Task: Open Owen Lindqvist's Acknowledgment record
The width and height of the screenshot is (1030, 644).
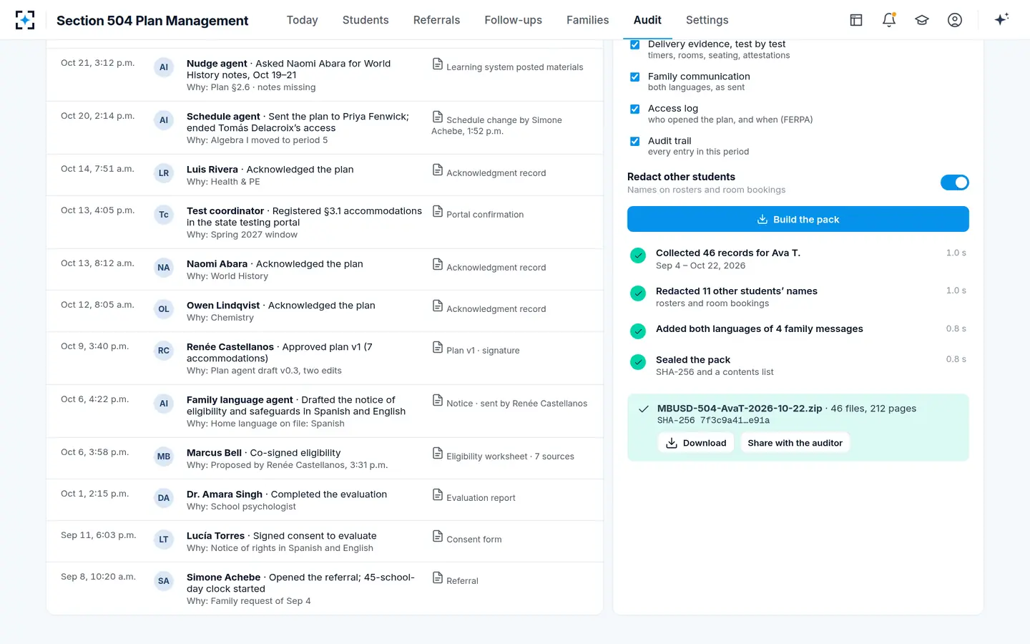Action: pos(489,308)
